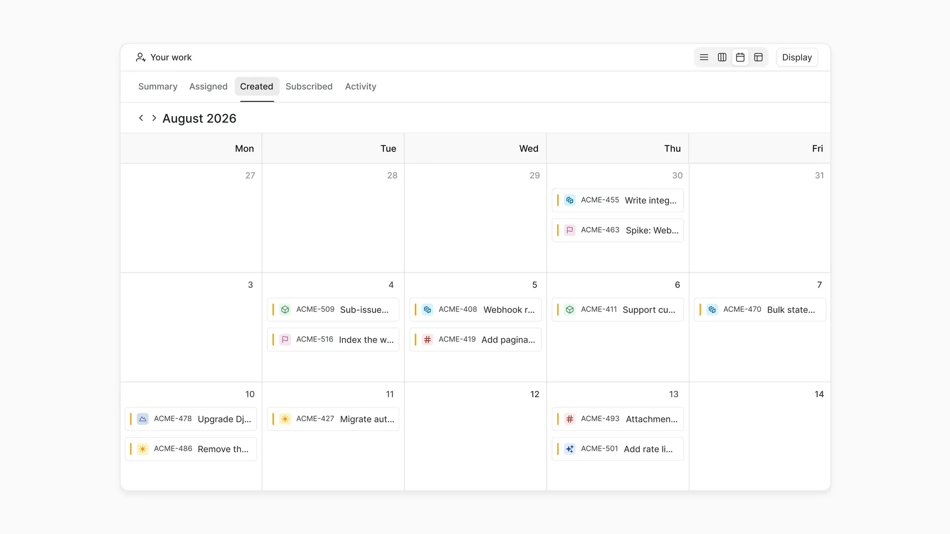Click the August 2026 month heading
Screen dimensions: 950x534
pos(199,118)
